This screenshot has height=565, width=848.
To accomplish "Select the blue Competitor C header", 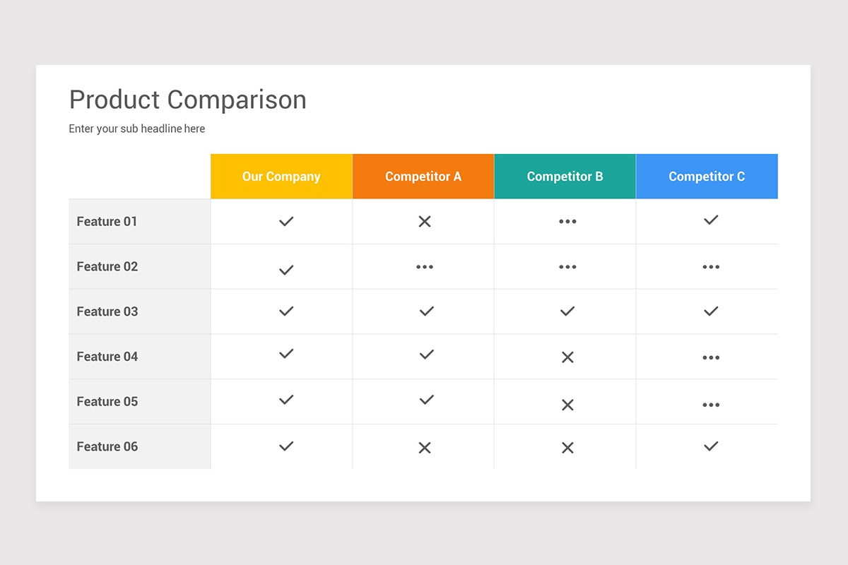I will 707,177.
